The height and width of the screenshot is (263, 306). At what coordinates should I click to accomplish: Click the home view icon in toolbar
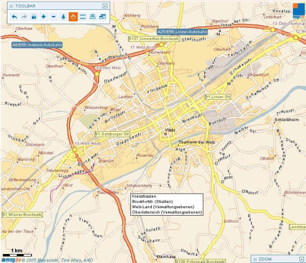pos(34,16)
